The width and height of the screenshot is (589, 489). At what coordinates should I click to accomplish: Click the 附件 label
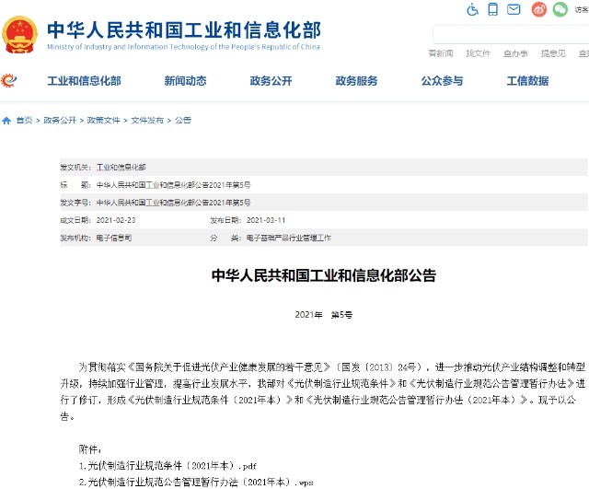click(90, 449)
